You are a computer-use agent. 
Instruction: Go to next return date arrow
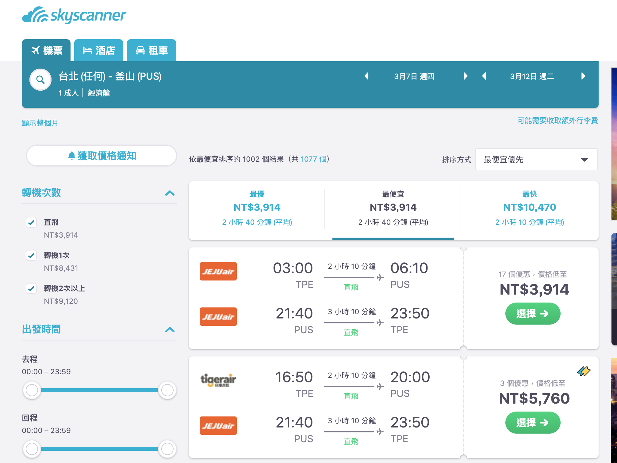pos(583,76)
